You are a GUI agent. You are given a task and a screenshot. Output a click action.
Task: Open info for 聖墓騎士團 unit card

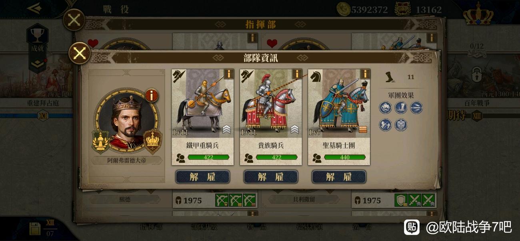point(365,74)
